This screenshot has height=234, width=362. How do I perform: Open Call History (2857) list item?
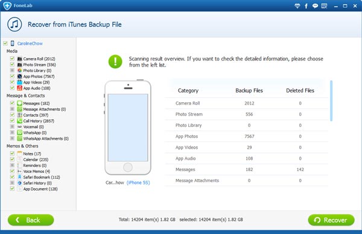(39, 121)
